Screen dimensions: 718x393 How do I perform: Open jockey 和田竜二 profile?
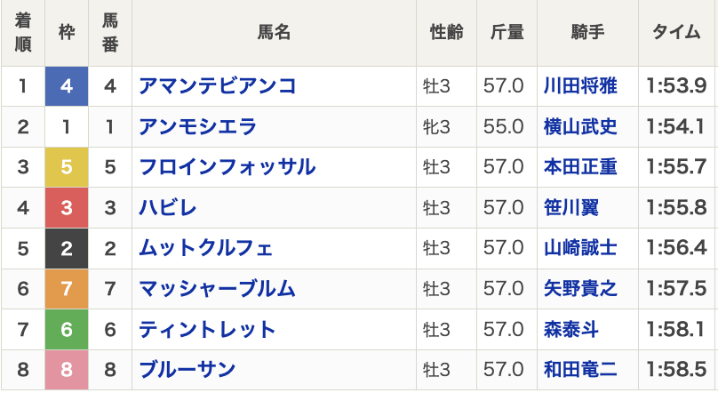click(x=580, y=370)
